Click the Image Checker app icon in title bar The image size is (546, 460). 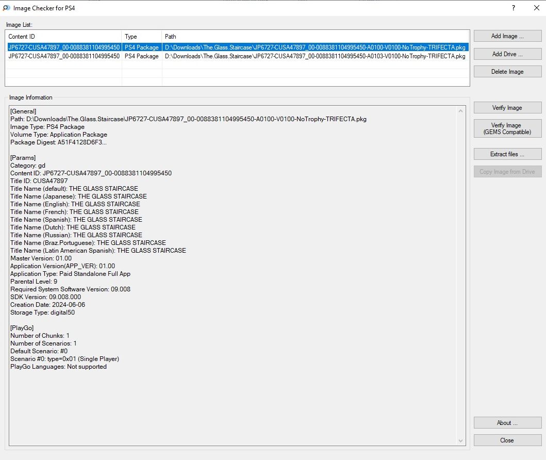[6, 8]
